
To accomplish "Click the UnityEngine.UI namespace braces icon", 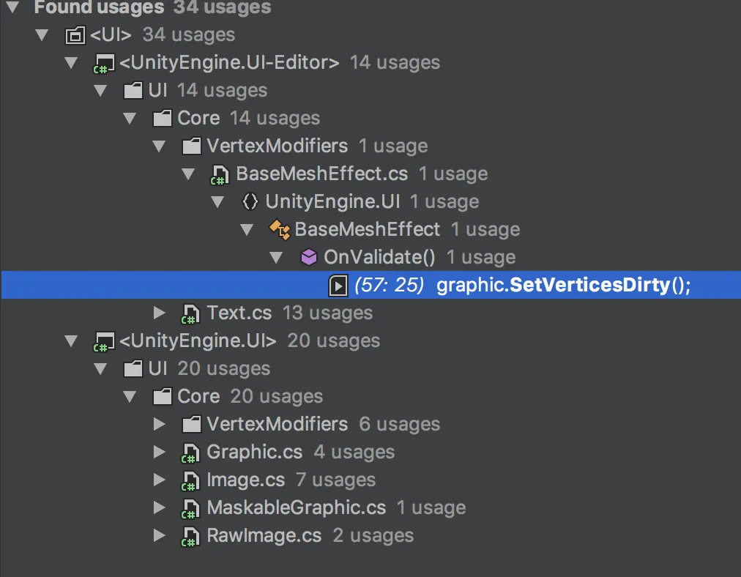I will (x=250, y=202).
